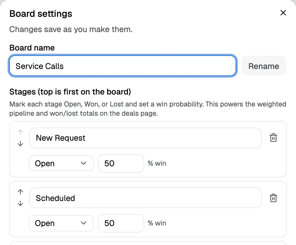The image size is (296, 245).
Task: Click the 'Stages (top is first on the board)' heading
Action: tap(70, 92)
